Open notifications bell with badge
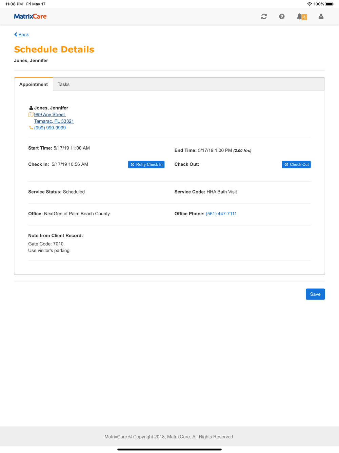The height and width of the screenshot is (453, 339). tap(302, 17)
